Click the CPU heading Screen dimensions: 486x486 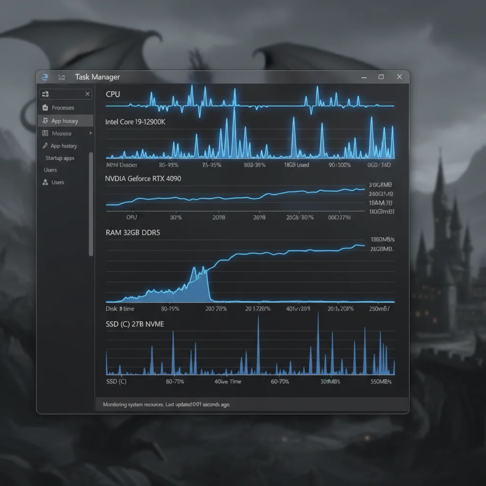pos(113,94)
